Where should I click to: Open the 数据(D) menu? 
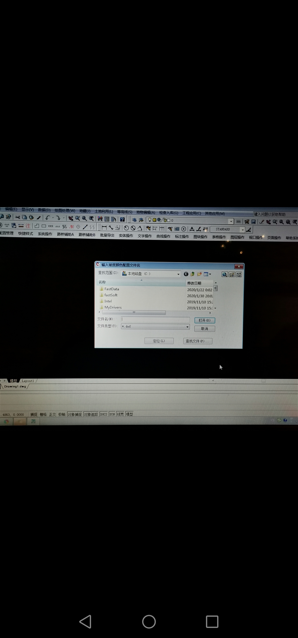44,210
